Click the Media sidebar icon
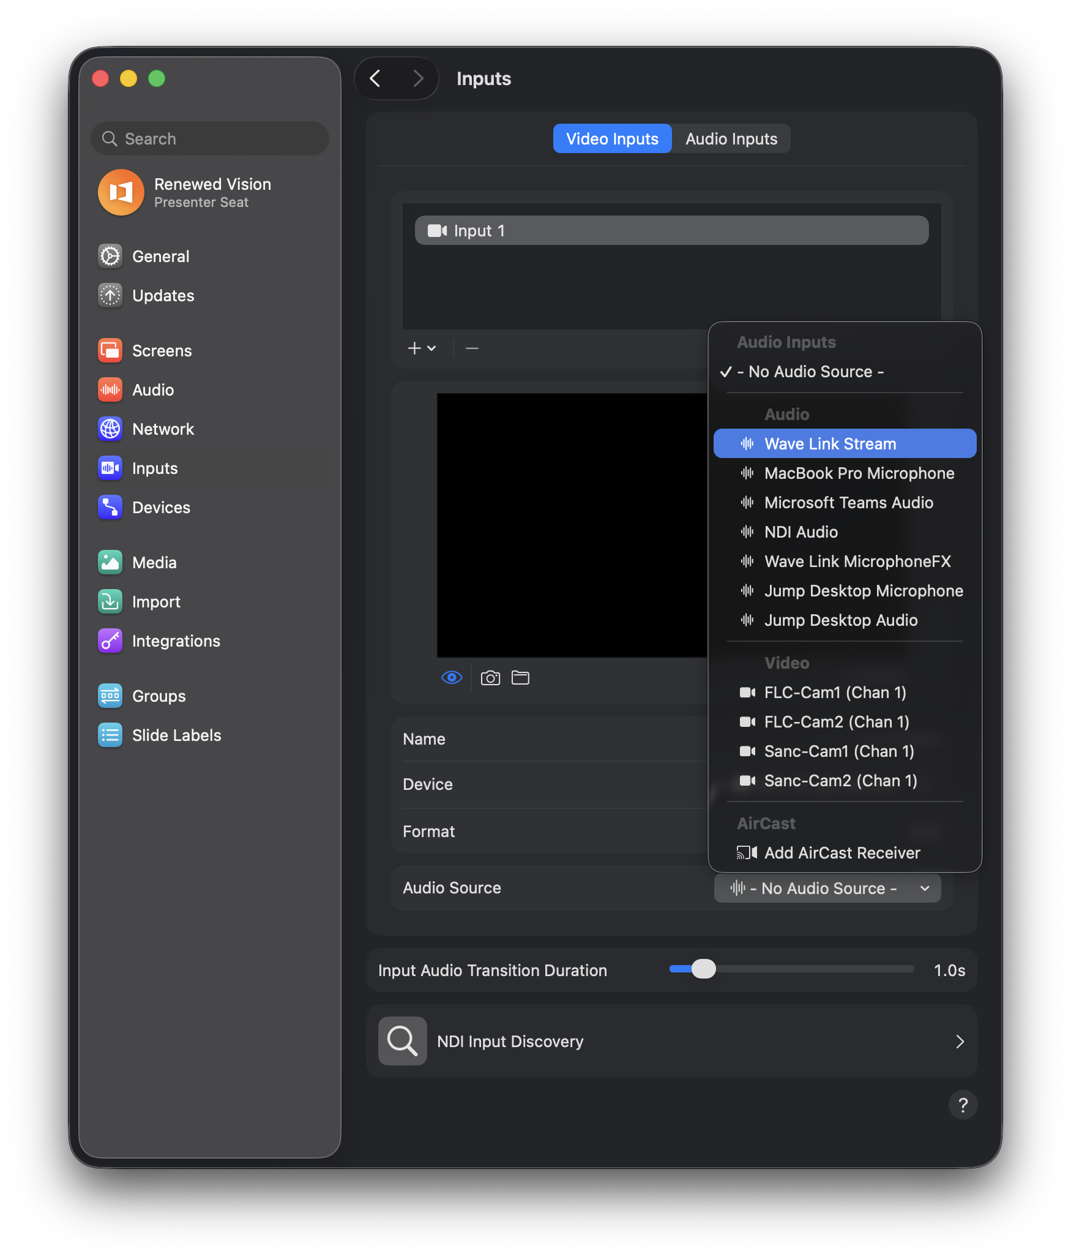1071x1259 pixels. [x=110, y=562]
